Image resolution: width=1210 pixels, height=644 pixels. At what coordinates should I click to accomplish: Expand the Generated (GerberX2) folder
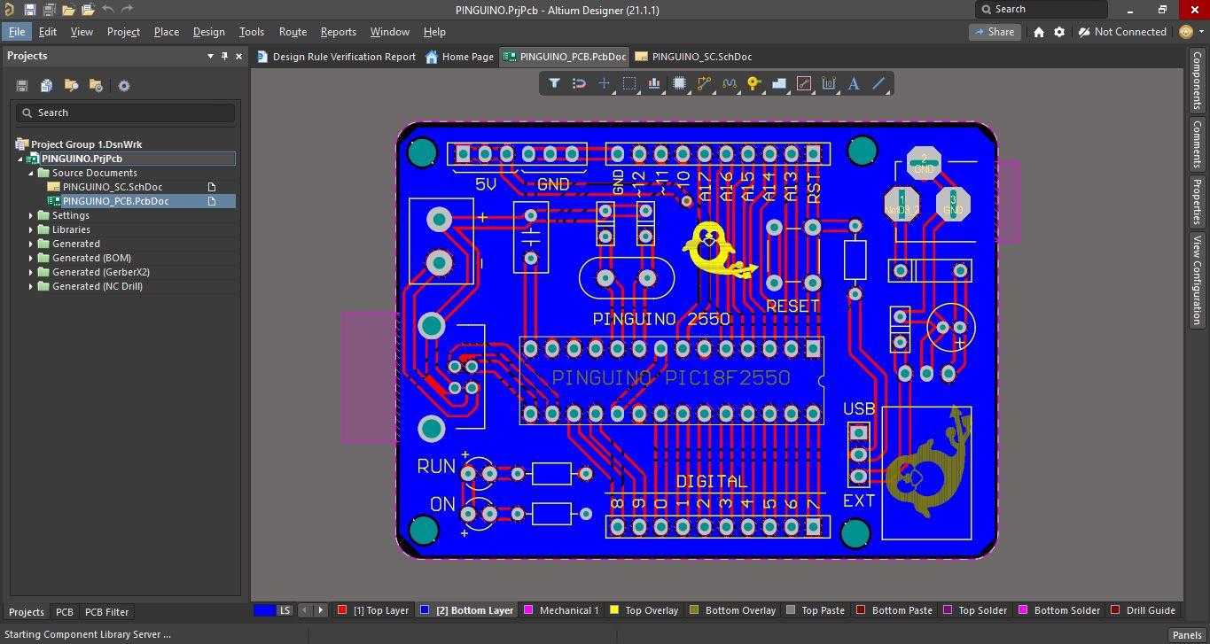(31, 272)
